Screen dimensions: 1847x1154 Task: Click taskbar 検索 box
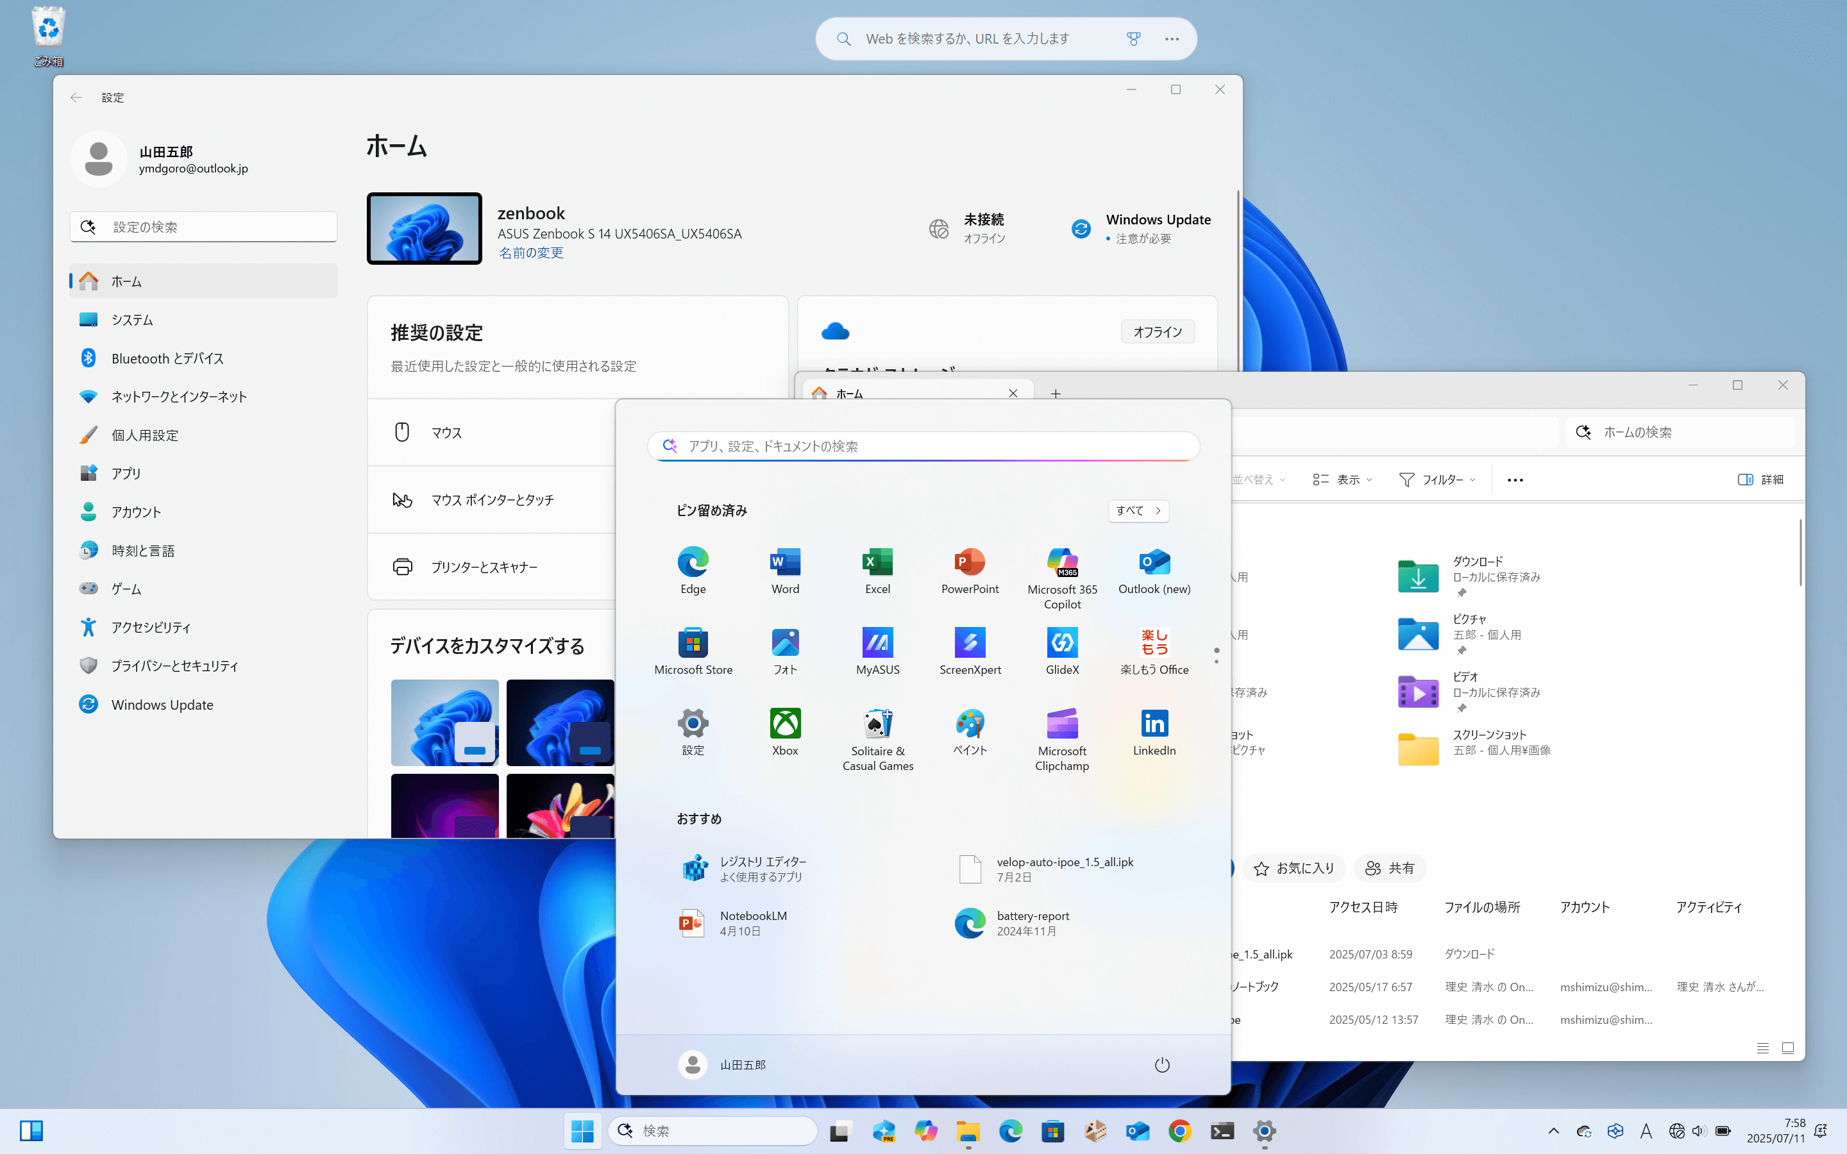tap(713, 1131)
